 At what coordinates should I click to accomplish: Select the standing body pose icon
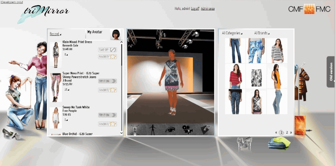pos(152,129)
